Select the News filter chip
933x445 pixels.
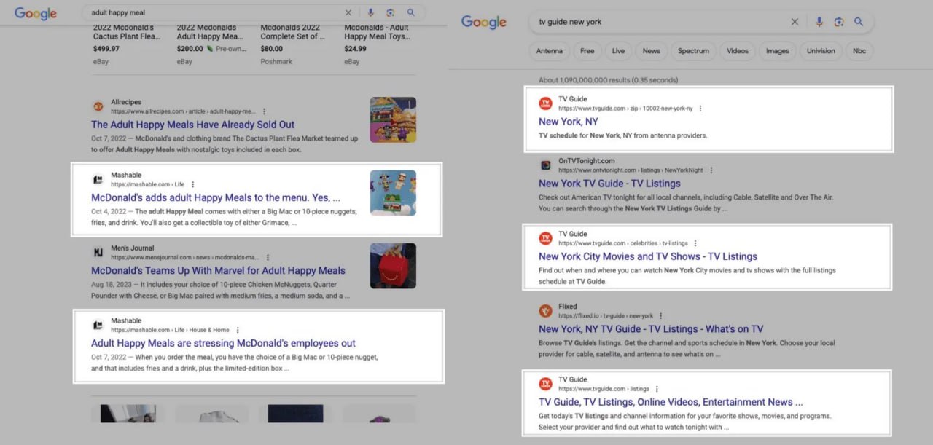pos(652,51)
